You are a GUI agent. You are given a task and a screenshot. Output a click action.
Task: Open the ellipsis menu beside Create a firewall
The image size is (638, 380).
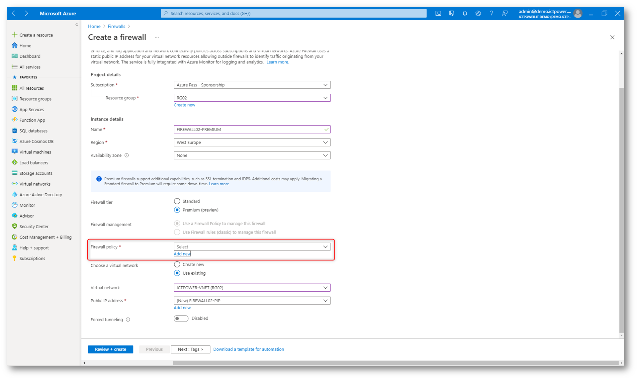157,37
